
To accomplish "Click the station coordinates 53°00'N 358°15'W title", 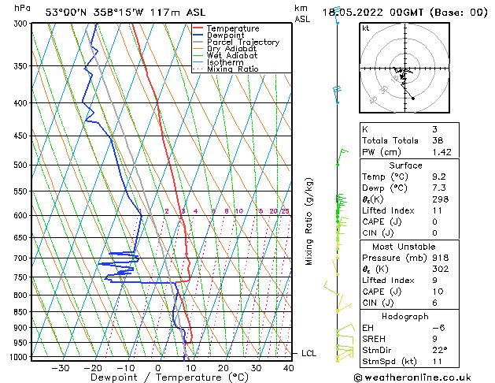I will point(125,13).
